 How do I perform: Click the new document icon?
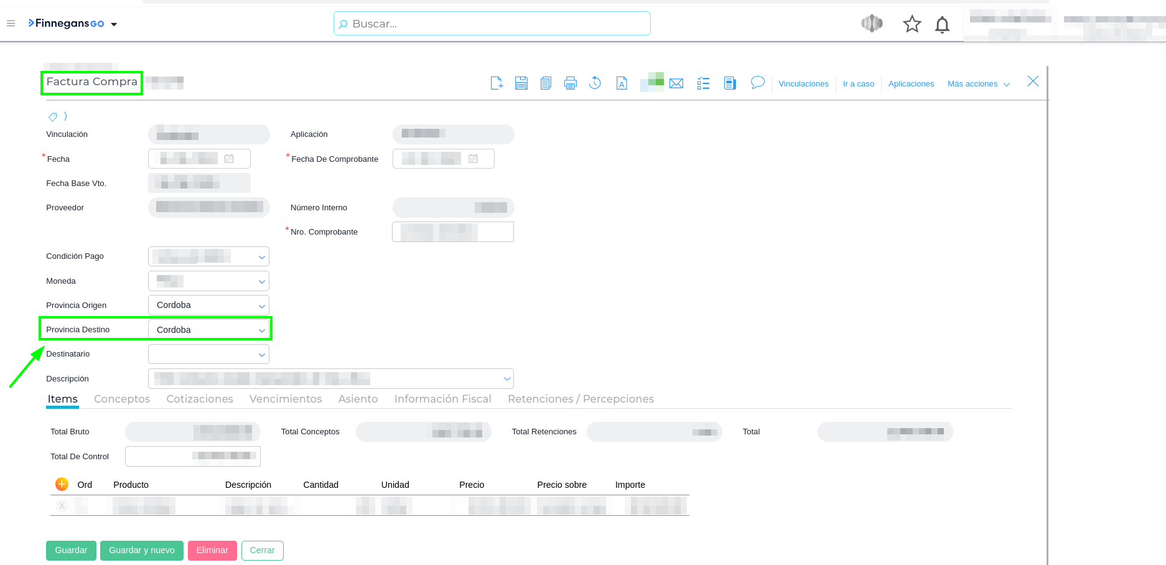(x=496, y=83)
